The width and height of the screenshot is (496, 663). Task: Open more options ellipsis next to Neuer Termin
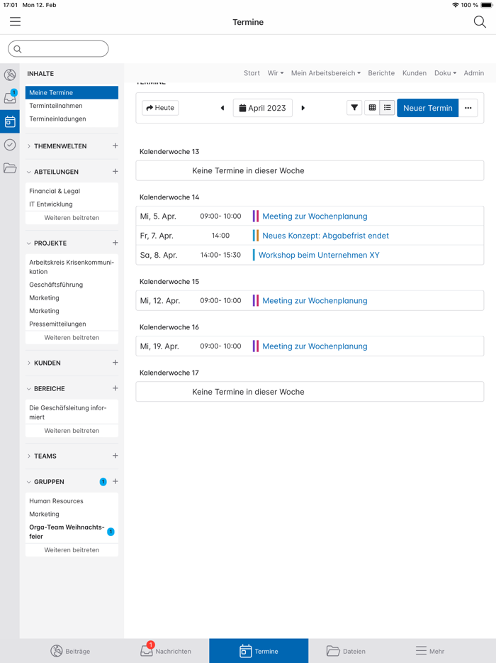[468, 108]
